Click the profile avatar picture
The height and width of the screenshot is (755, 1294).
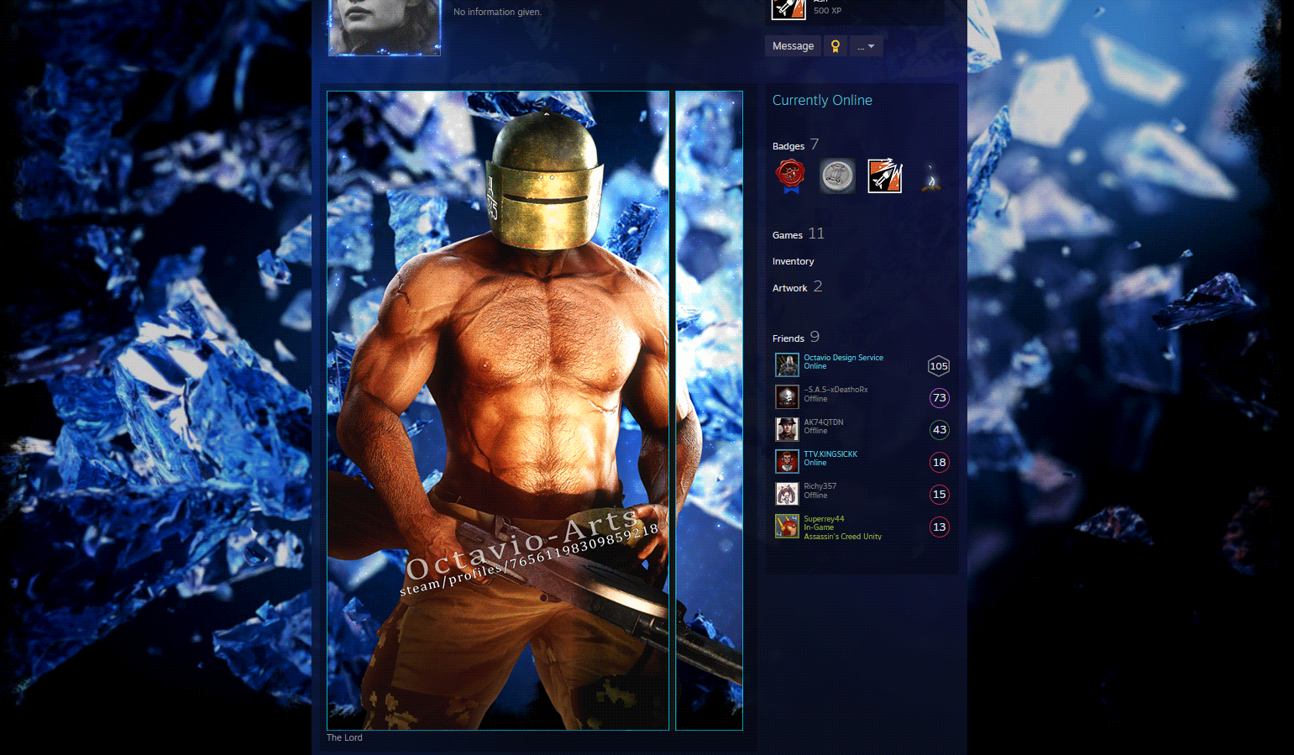point(385,27)
